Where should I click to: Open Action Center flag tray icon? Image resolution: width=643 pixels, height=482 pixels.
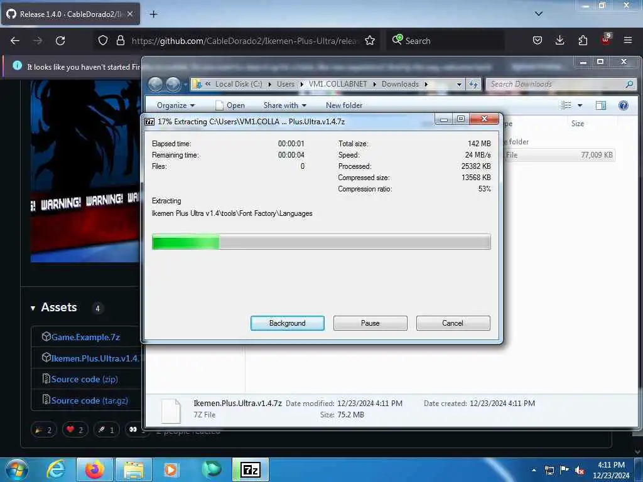[x=565, y=470]
